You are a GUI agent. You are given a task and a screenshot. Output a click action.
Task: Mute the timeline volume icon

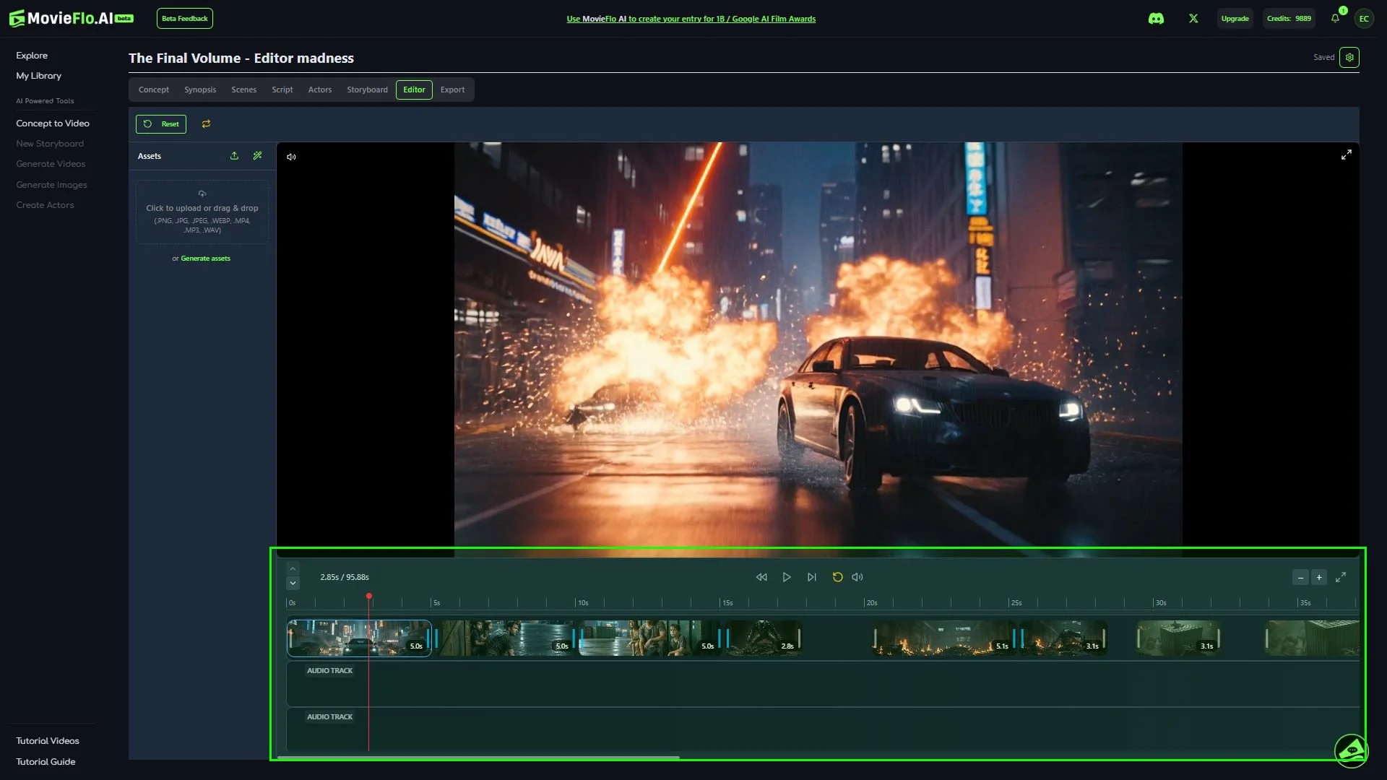(857, 577)
